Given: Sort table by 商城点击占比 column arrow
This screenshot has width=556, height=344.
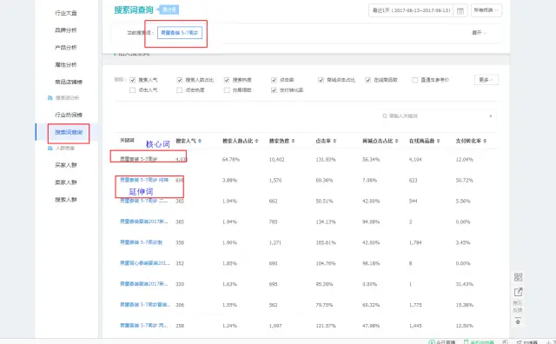Looking at the screenshot, I should coord(396,141).
